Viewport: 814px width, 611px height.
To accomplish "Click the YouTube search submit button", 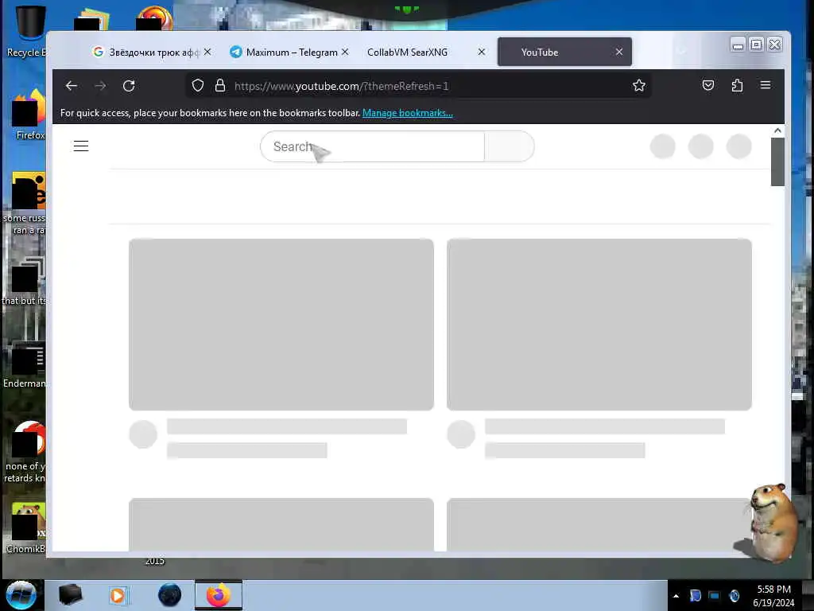I will click(x=510, y=146).
